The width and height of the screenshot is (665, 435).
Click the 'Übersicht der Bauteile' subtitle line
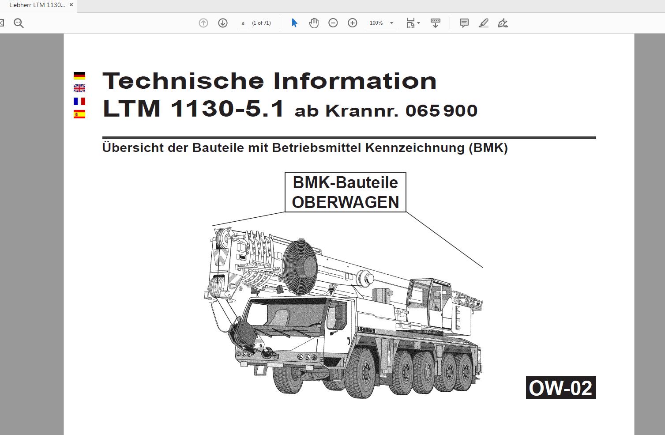[305, 148]
